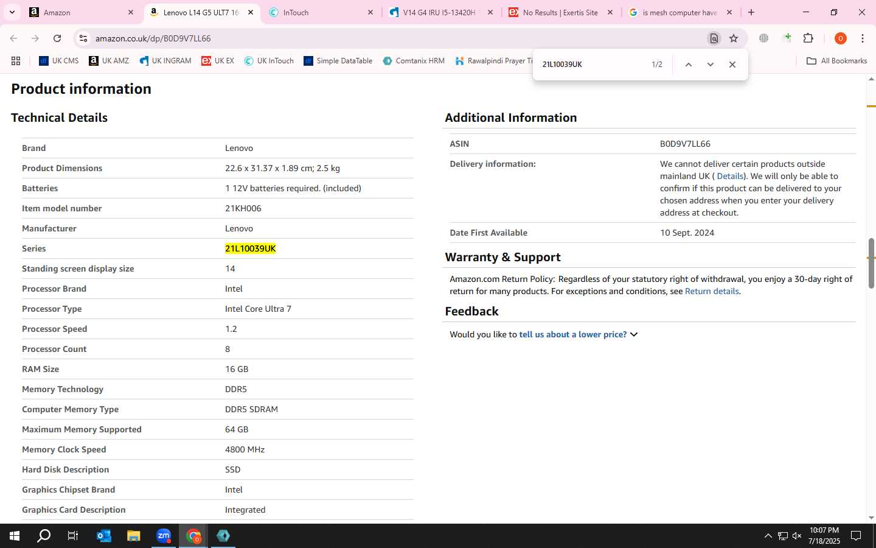The image size is (876, 548).
Task: Go to next find result
Action: tap(710, 65)
